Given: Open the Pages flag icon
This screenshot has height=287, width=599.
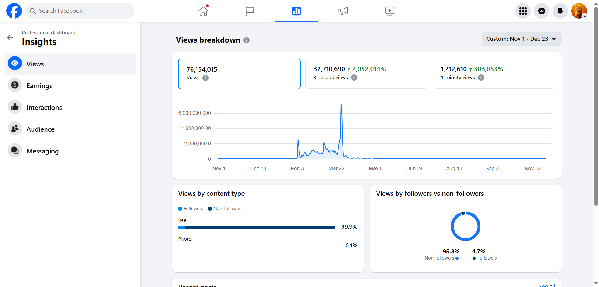Looking at the screenshot, I should [x=250, y=11].
